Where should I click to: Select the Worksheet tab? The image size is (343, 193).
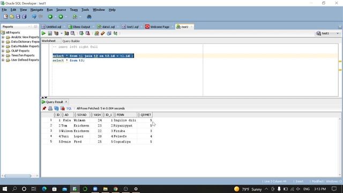tap(49, 41)
